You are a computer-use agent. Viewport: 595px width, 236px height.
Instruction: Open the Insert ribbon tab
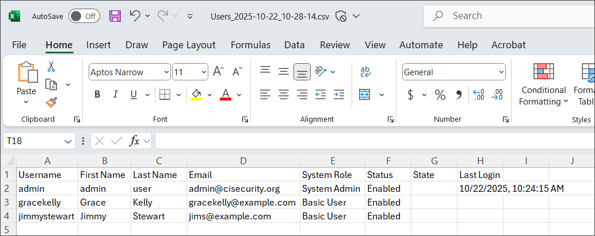point(98,45)
